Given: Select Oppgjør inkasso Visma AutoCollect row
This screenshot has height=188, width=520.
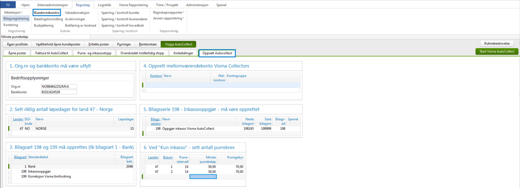Looking at the screenshot, I should (x=222, y=128).
